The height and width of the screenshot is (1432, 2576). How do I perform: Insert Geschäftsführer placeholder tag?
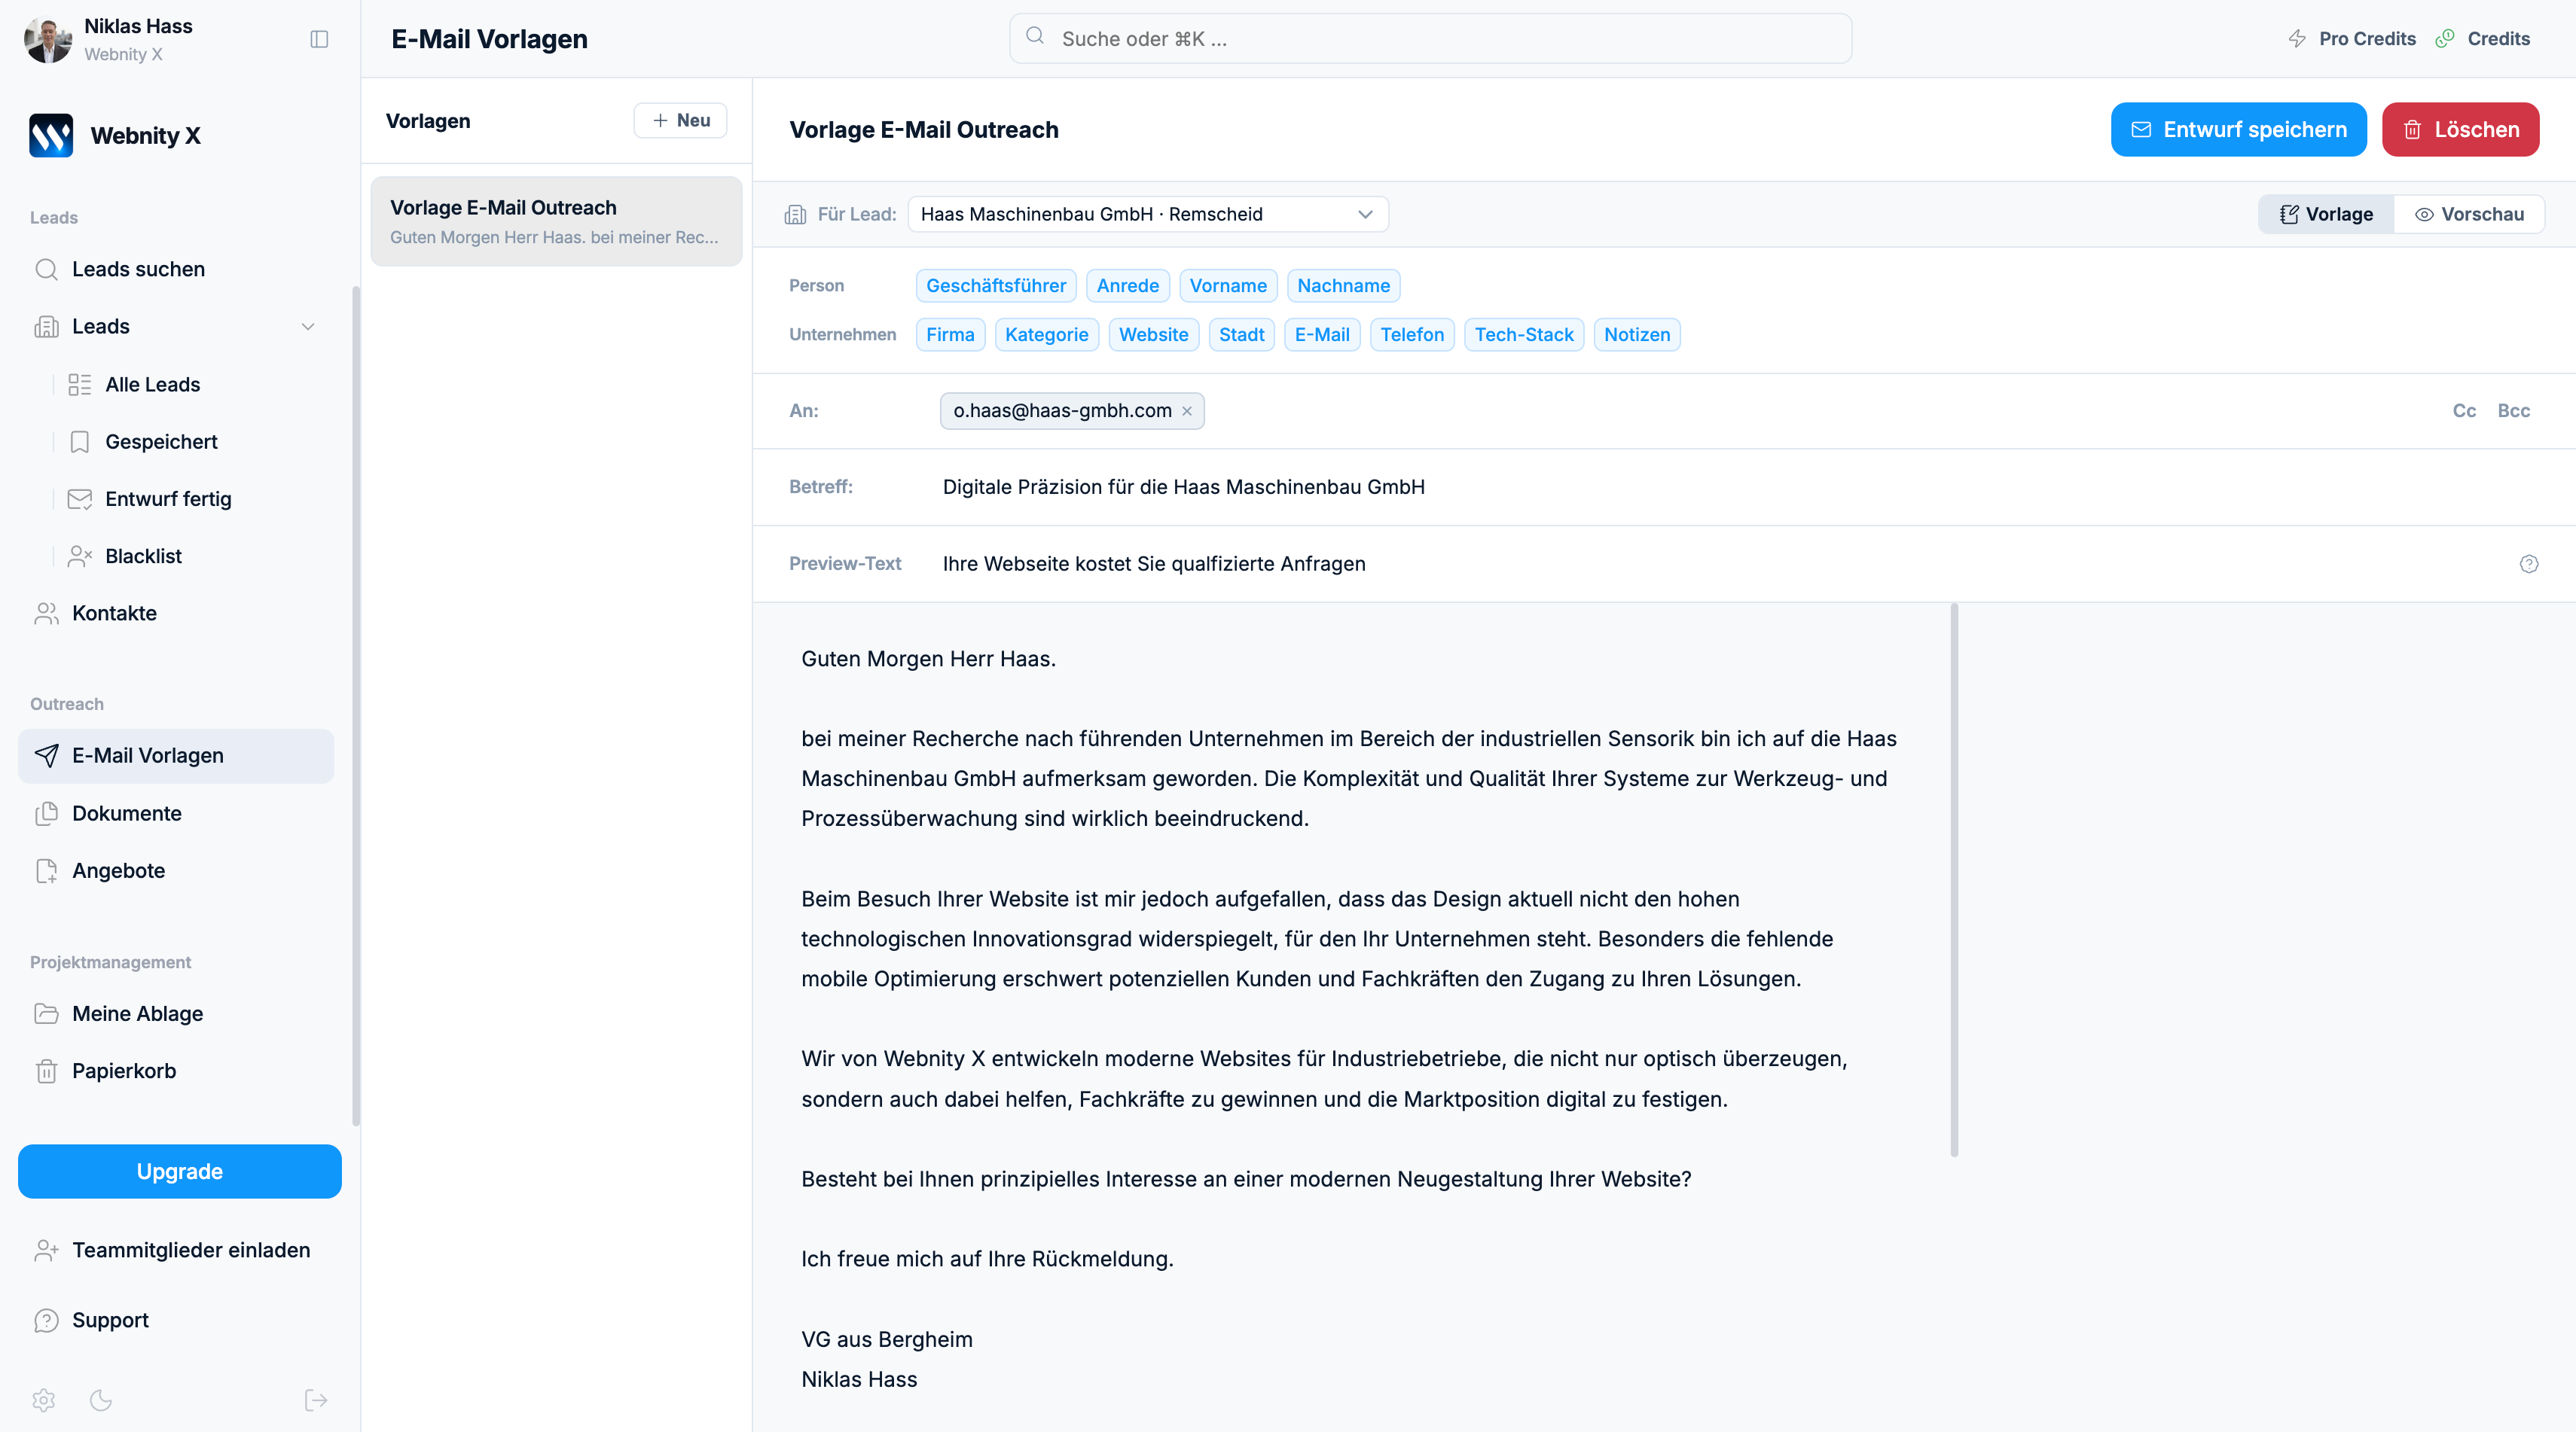996,286
